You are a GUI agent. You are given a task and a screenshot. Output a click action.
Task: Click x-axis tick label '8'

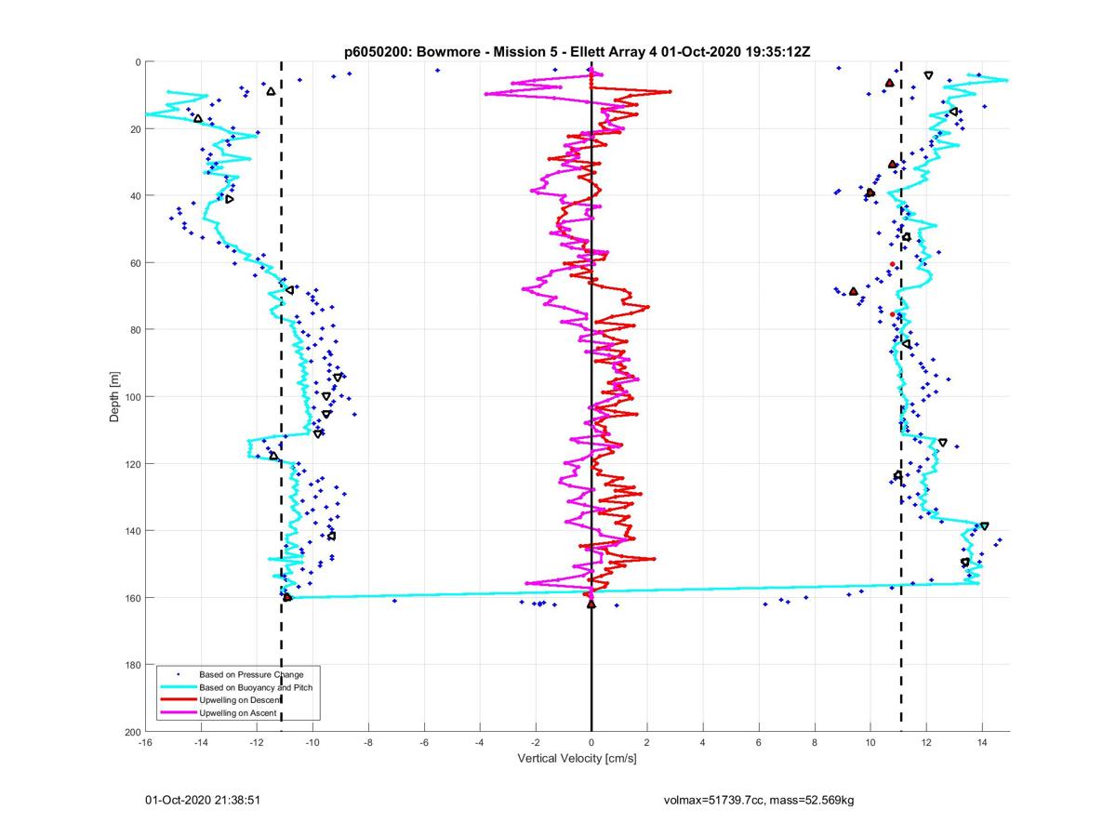coord(815,744)
